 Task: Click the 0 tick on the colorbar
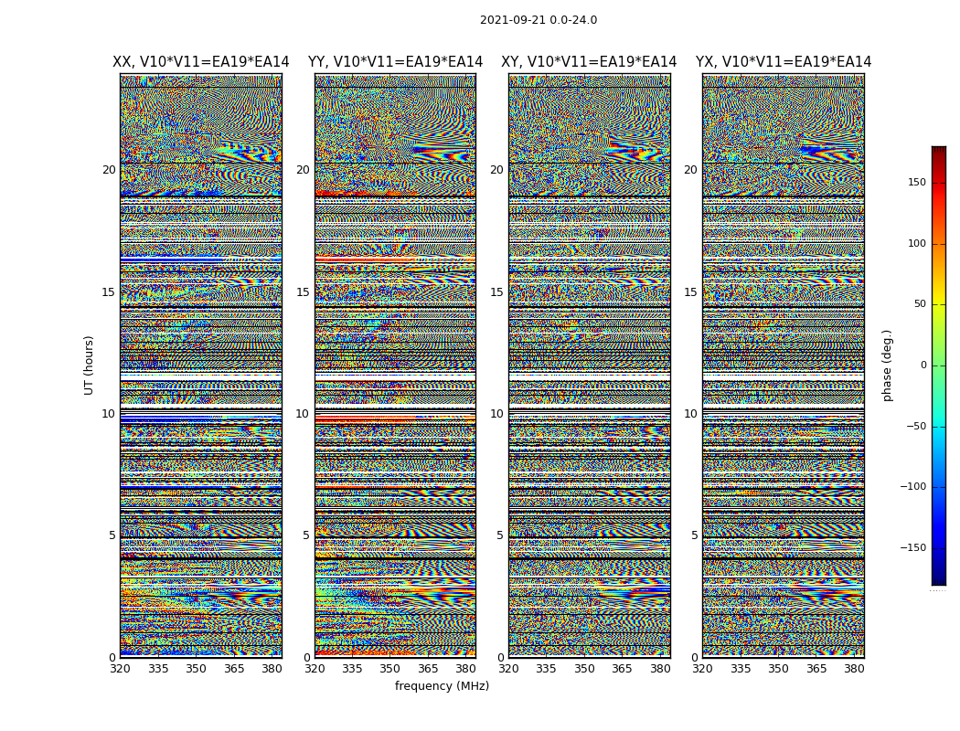coord(923,365)
